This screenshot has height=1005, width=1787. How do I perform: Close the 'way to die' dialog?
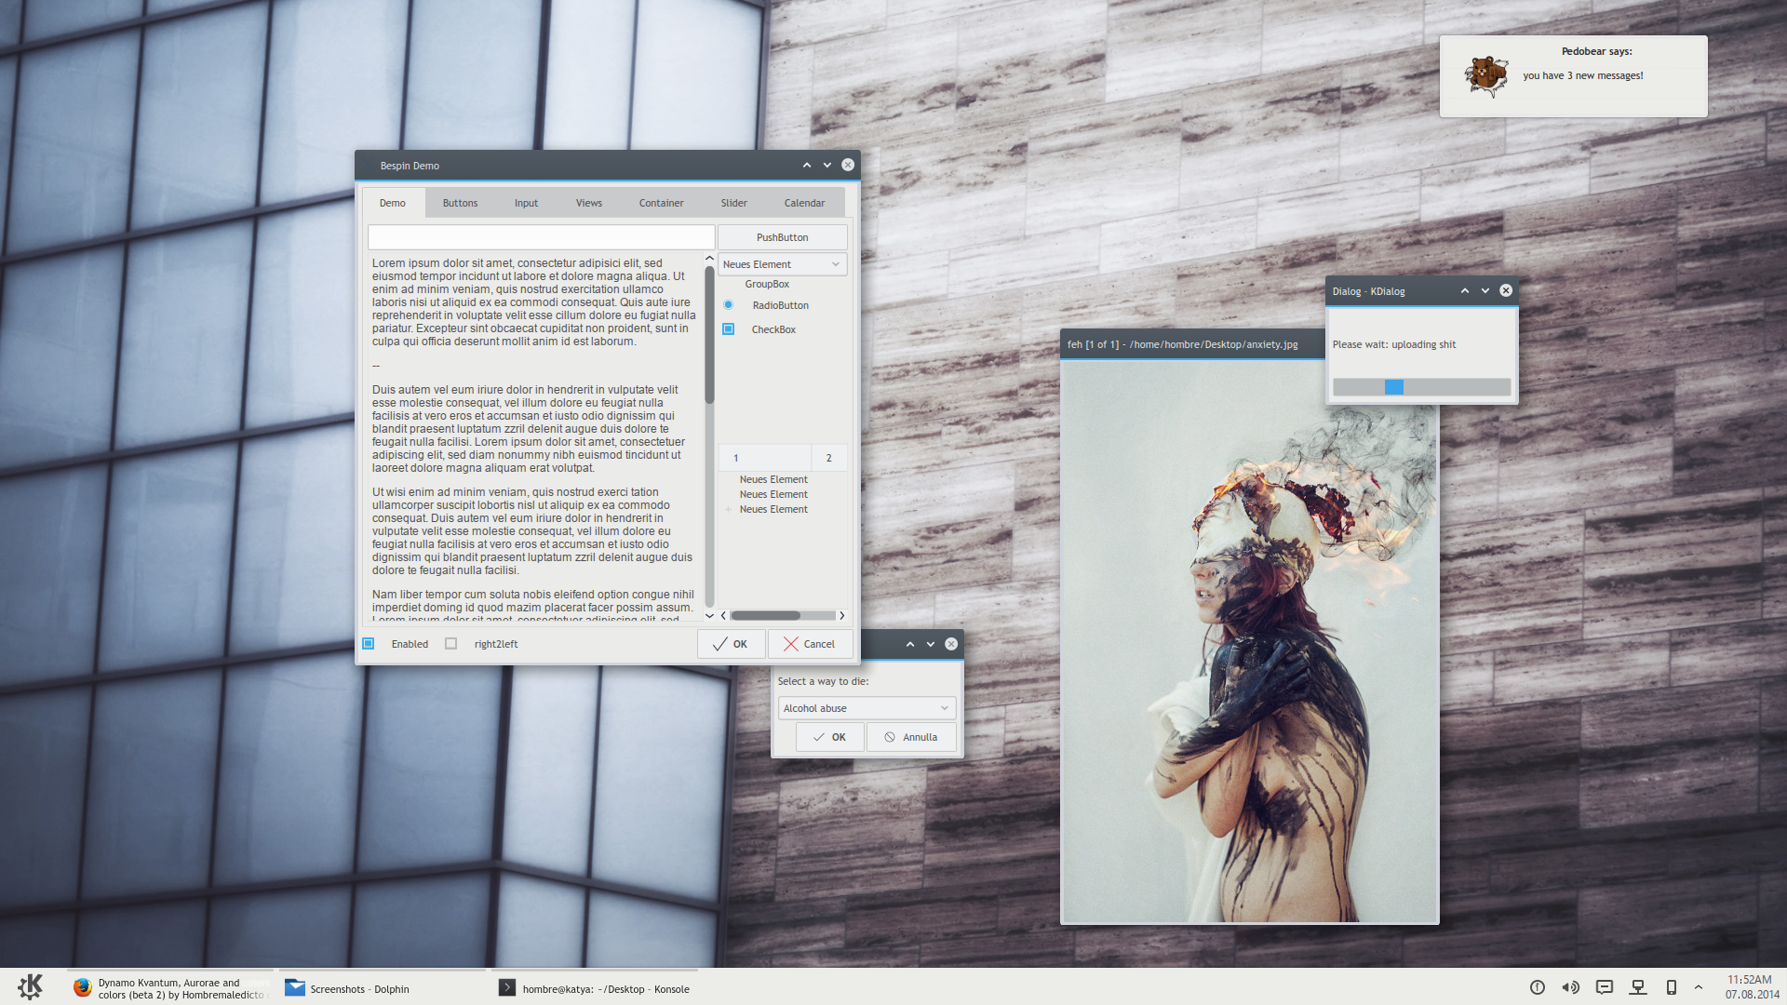click(951, 644)
